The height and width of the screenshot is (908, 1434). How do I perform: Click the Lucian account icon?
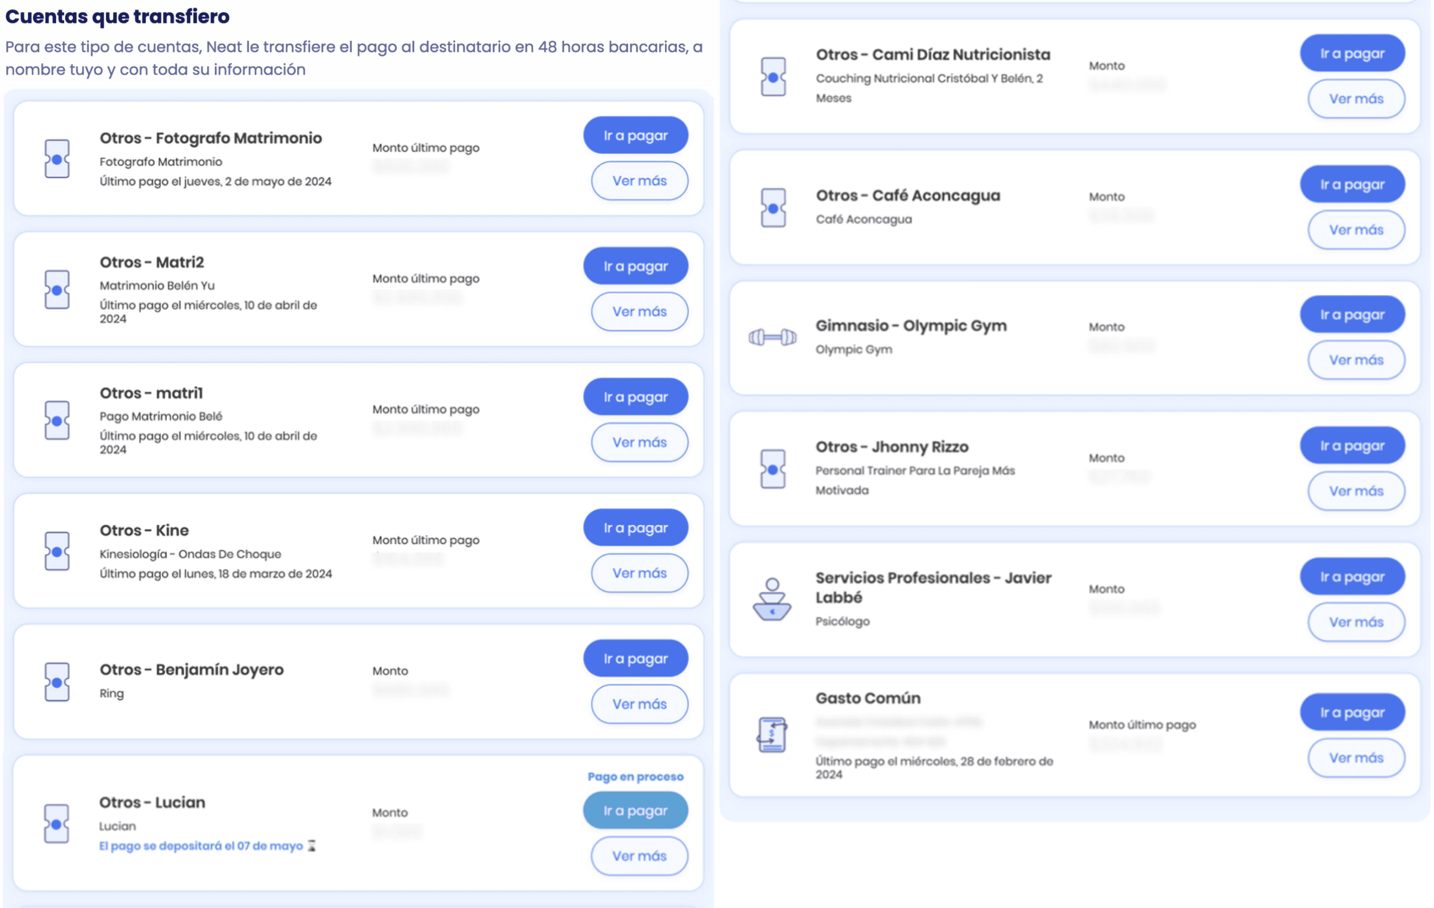pyautogui.click(x=57, y=824)
